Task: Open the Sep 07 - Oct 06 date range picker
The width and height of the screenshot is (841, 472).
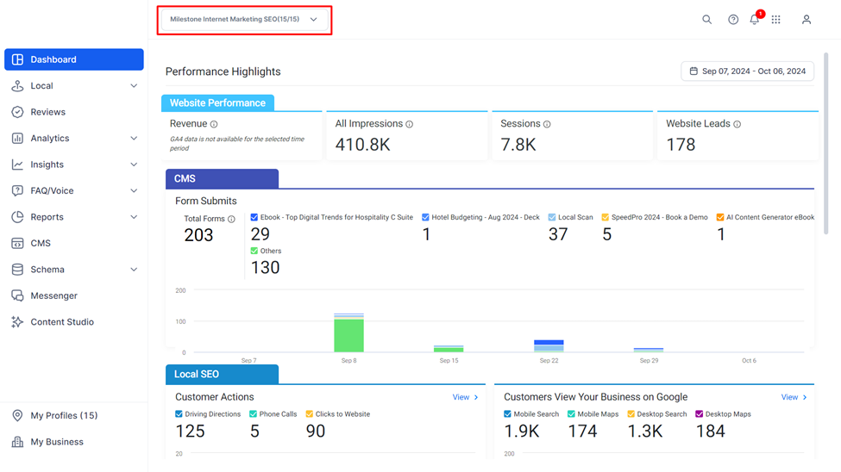Action: coord(747,71)
